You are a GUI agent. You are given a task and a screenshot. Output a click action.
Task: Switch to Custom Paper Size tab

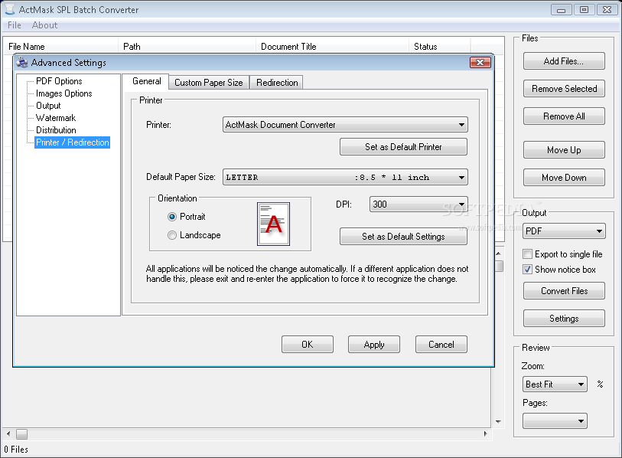tap(209, 83)
